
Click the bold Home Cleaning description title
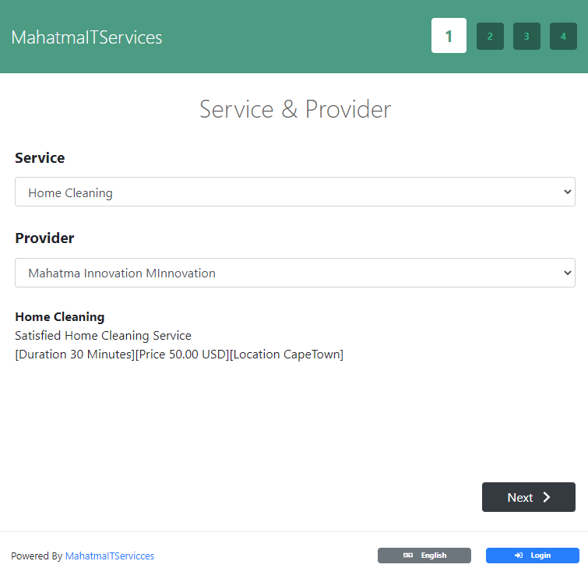click(59, 317)
